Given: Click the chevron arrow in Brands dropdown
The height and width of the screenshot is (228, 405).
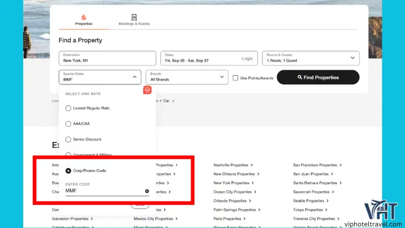Looking at the screenshot, I should click(x=221, y=77).
